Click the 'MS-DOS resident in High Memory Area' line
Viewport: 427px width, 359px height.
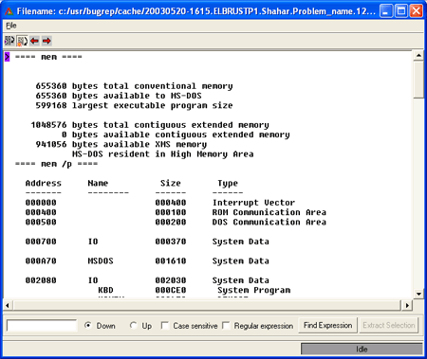coord(163,154)
